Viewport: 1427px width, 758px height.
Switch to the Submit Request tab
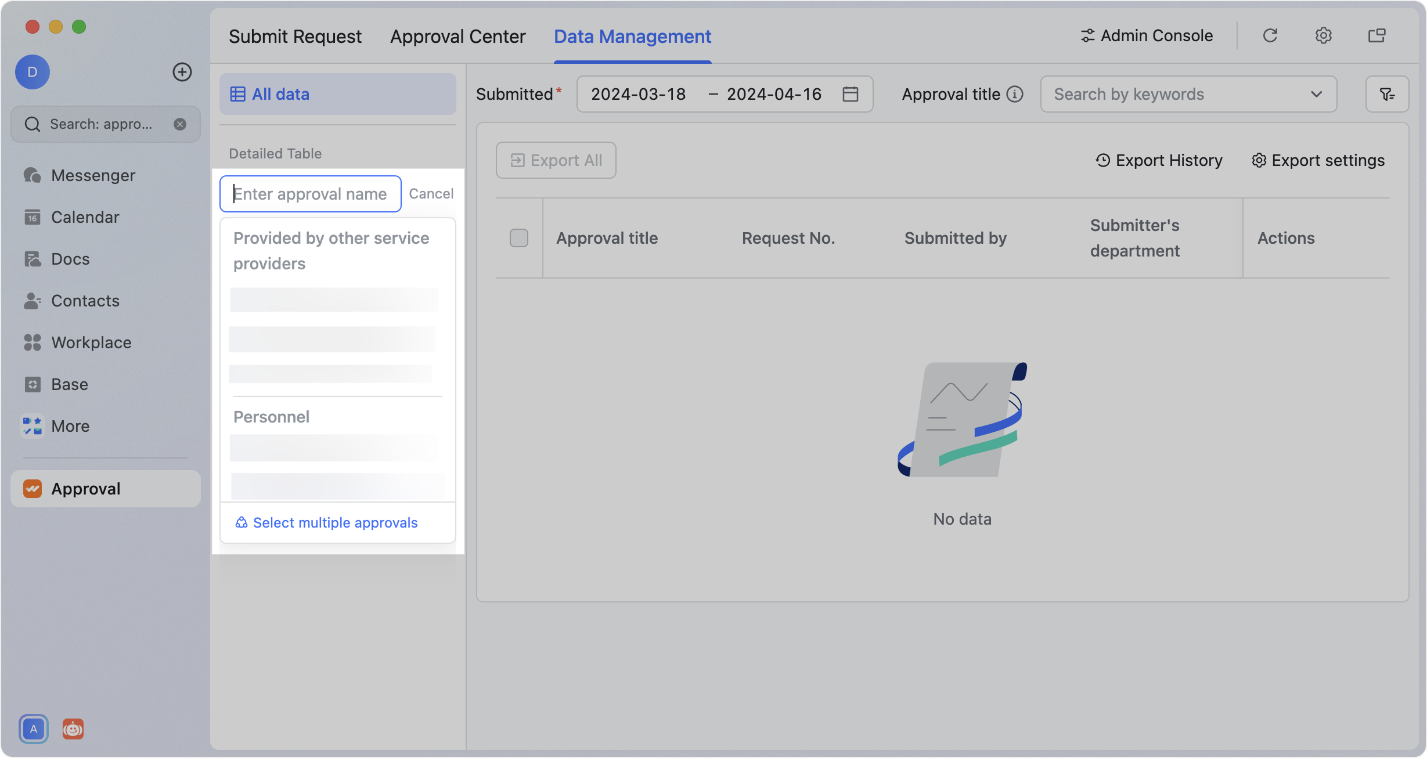click(x=295, y=36)
